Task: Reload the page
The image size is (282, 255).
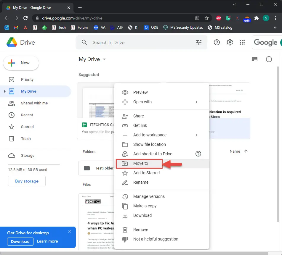Action: coord(25,18)
